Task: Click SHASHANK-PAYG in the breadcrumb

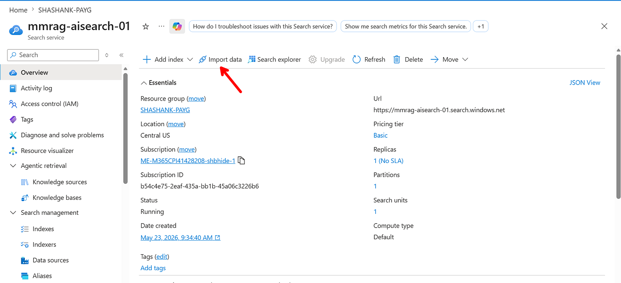Action: (65, 10)
